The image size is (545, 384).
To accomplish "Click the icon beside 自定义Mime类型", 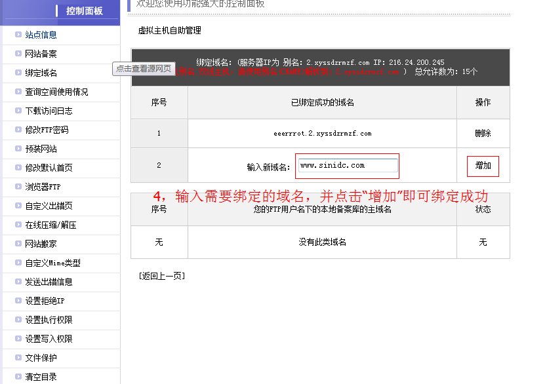I will point(17,263).
